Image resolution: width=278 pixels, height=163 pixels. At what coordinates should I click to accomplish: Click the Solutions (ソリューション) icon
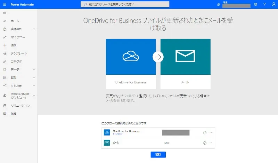pyautogui.click(x=5, y=106)
